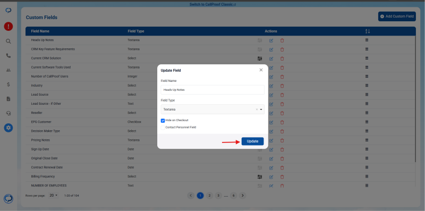Viewport: 425px width, 211px height.
Task: Click the Custom Fields page heading
Action: pyautogui.click(x=41, y=18)
